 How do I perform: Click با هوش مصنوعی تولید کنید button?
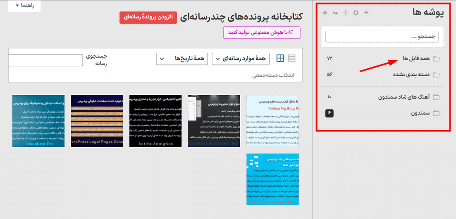click(262, 33)
